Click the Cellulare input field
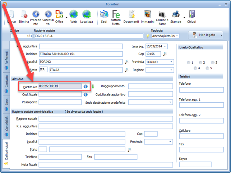The width and height of the screenshot is (231, 173). pyautogui.click(x=202, y=136)
